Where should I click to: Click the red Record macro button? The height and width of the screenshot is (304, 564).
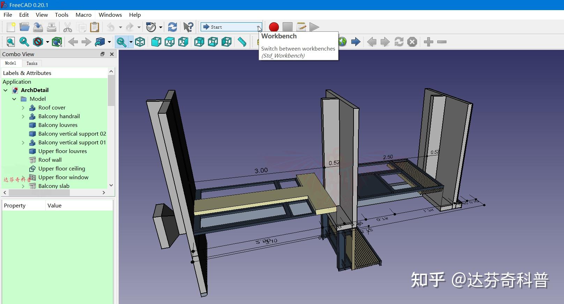tap(274, 27)
